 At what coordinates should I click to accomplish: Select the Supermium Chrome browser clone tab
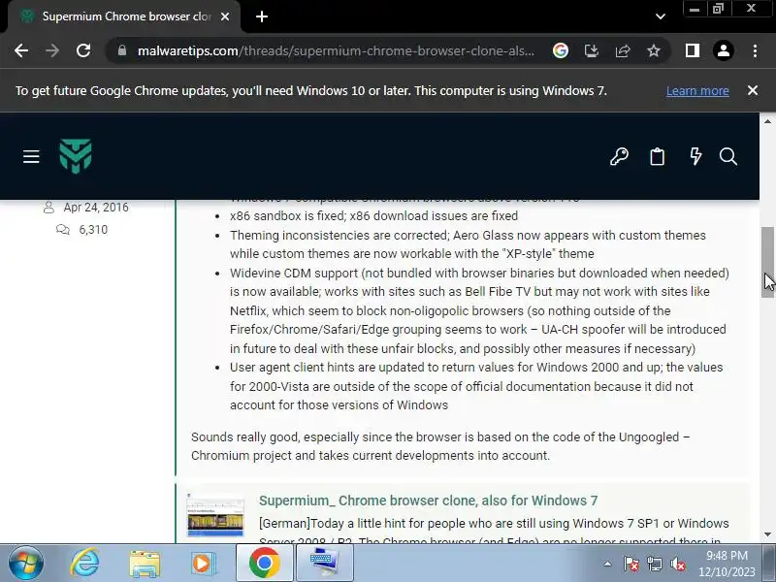click(x=123, y=16)
